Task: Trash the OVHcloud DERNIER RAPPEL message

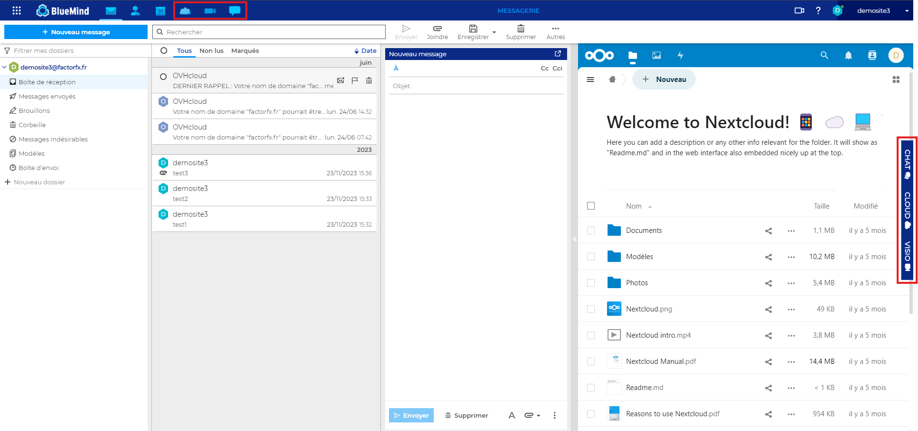Action: pos(369,80)
